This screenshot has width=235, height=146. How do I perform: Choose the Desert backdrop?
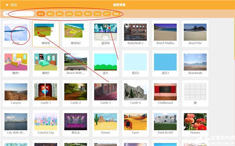[x=105, y=123]
